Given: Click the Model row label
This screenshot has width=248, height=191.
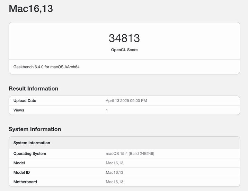Looking at the screenshot, I should [x=19, y=163].
